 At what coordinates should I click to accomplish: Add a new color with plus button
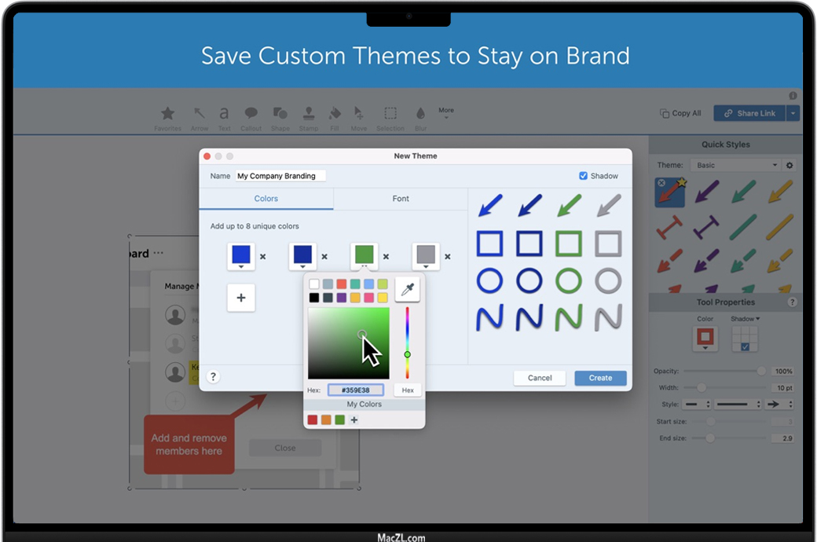click(x=241, y=298)
